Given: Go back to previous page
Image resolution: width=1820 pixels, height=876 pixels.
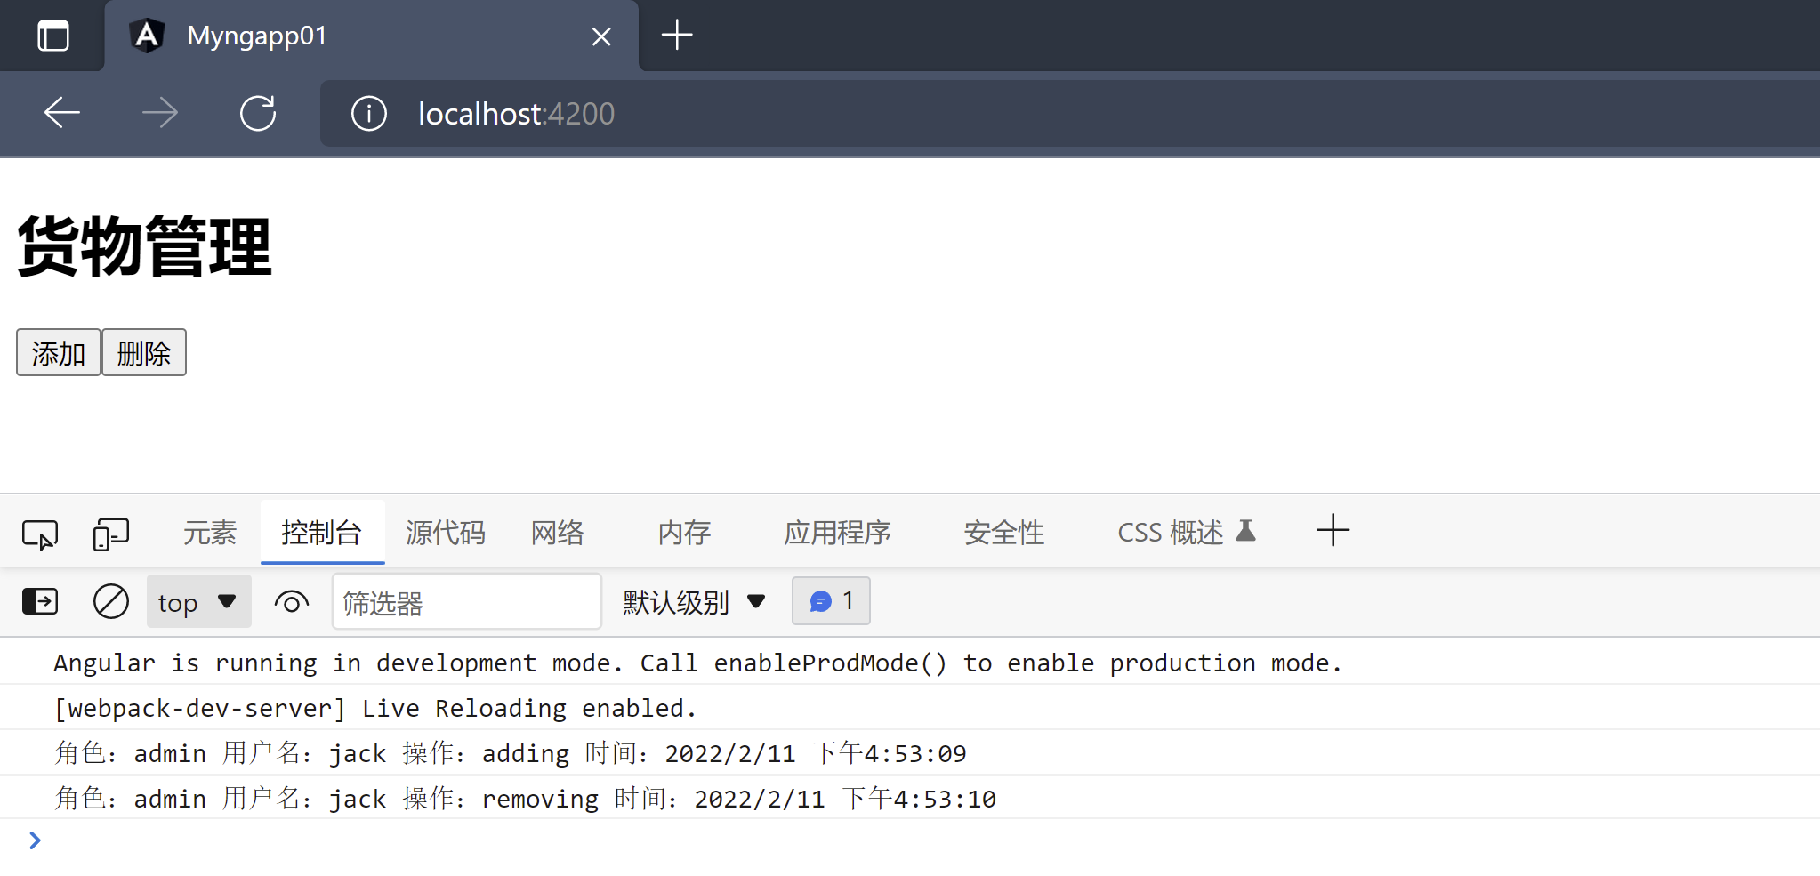Looking at the screenshot, I should [62, 113].
